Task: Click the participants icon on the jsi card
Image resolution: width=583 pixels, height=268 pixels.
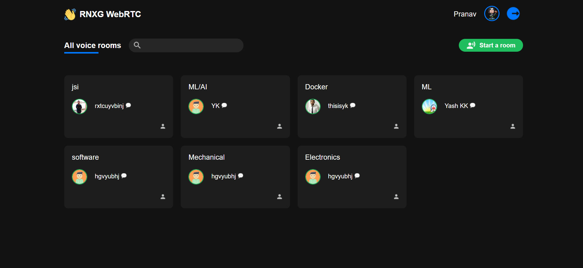Action: click(163, 126)
